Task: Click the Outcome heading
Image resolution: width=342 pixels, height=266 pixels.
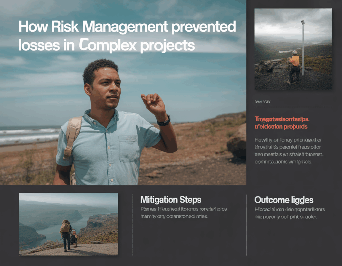Action: 284,200
